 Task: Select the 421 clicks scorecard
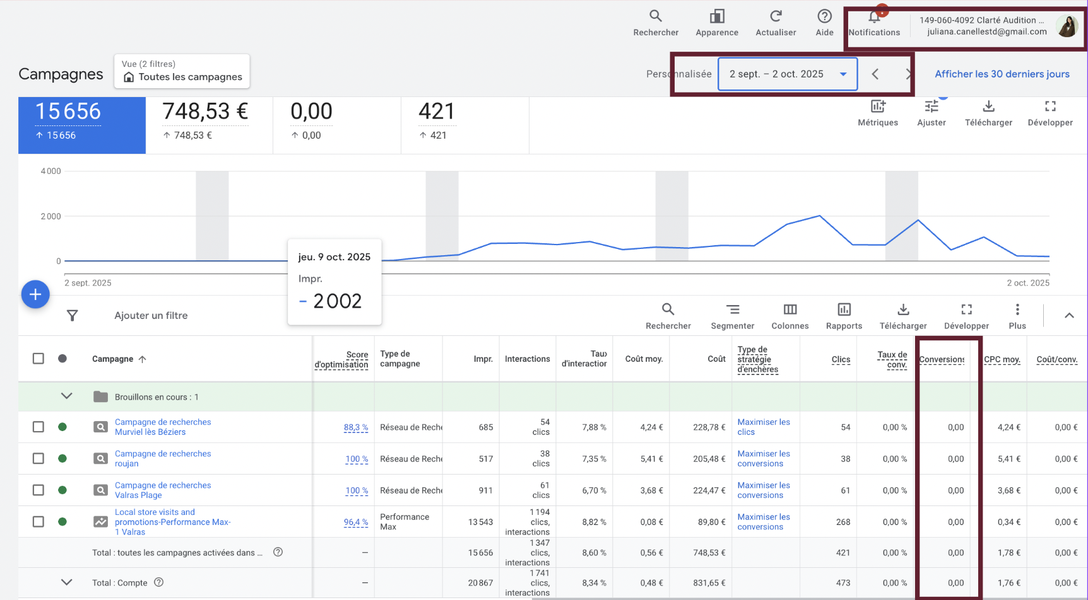[465, 125]
